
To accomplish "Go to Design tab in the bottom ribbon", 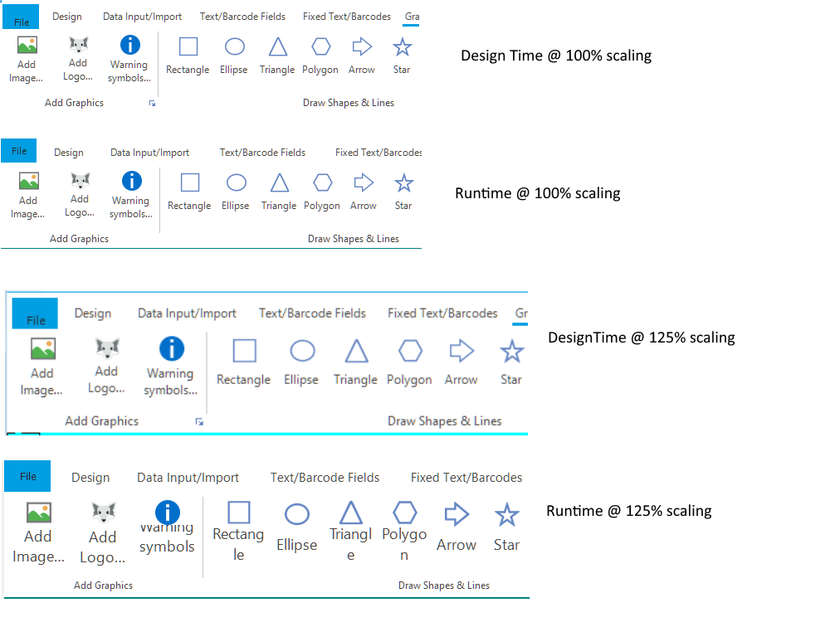I will pos(90,478).
